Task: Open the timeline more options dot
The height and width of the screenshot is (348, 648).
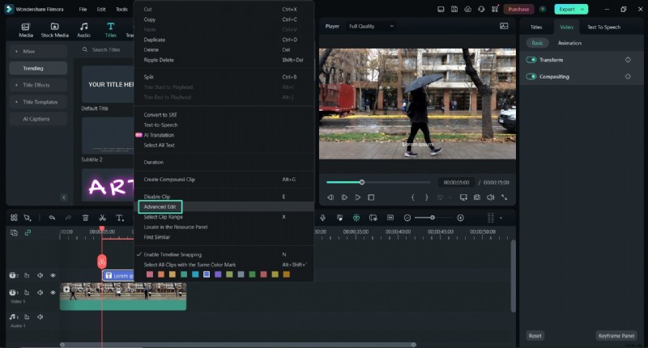Action: [x=501, y=218]
